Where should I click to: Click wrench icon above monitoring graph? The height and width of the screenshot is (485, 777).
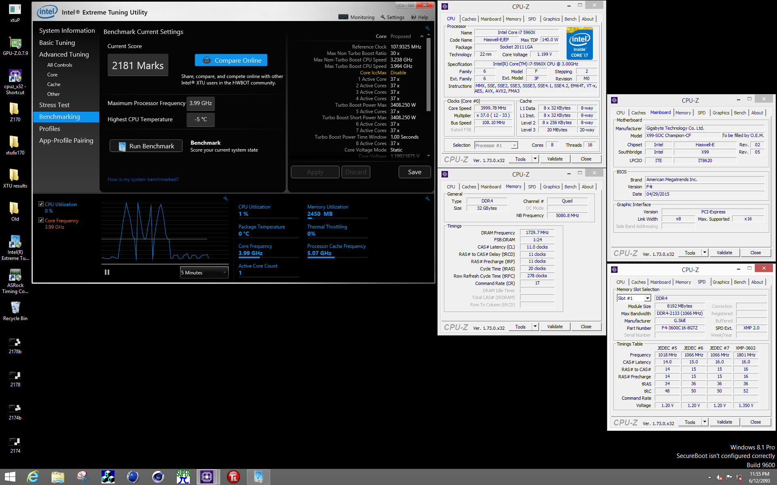click(225, 198)
